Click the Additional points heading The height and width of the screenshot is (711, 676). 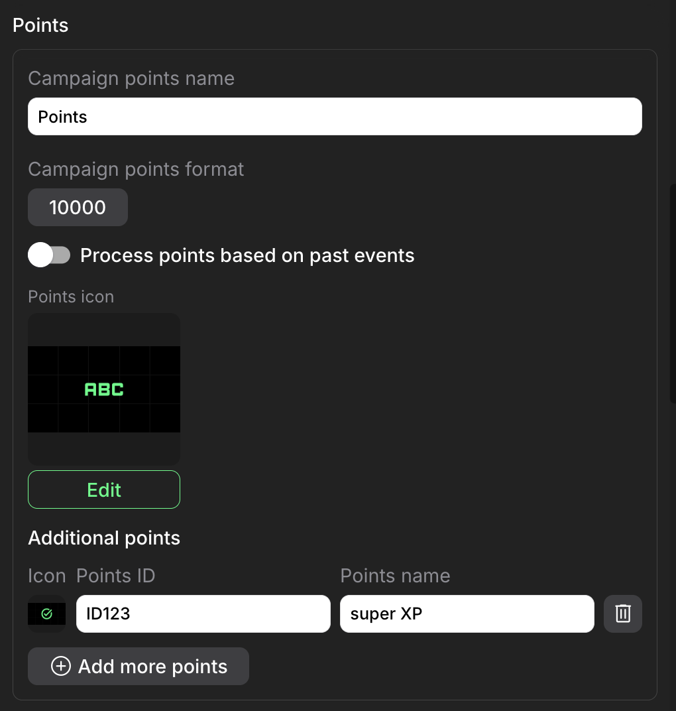pos(104,537)
